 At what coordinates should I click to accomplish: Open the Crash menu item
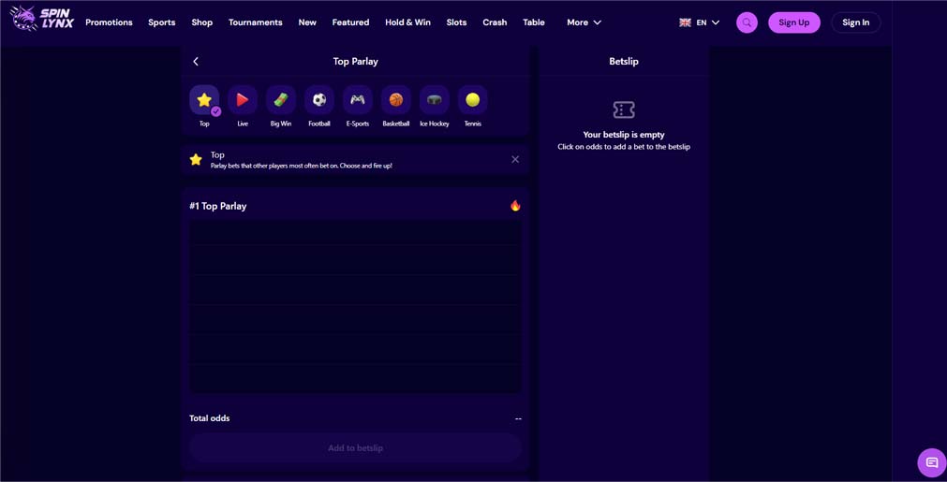(x=495, y=22)
